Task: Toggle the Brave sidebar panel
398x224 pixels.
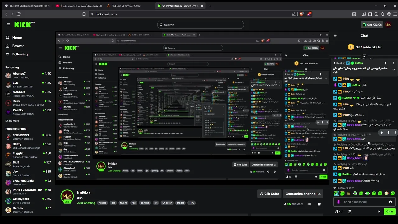Action: tap(370, 14)
